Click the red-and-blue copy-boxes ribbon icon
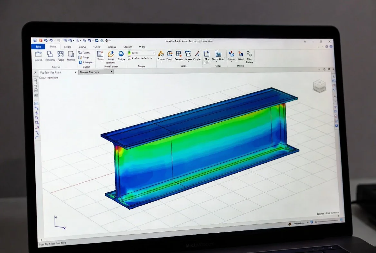The height and width of the screenshot is (253, 376). pyautogui.click(x=240, y=54)
